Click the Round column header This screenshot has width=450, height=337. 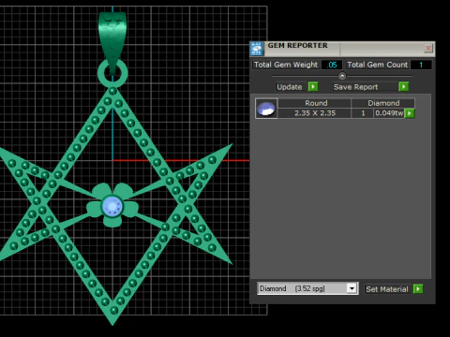(x=315, y=103)
